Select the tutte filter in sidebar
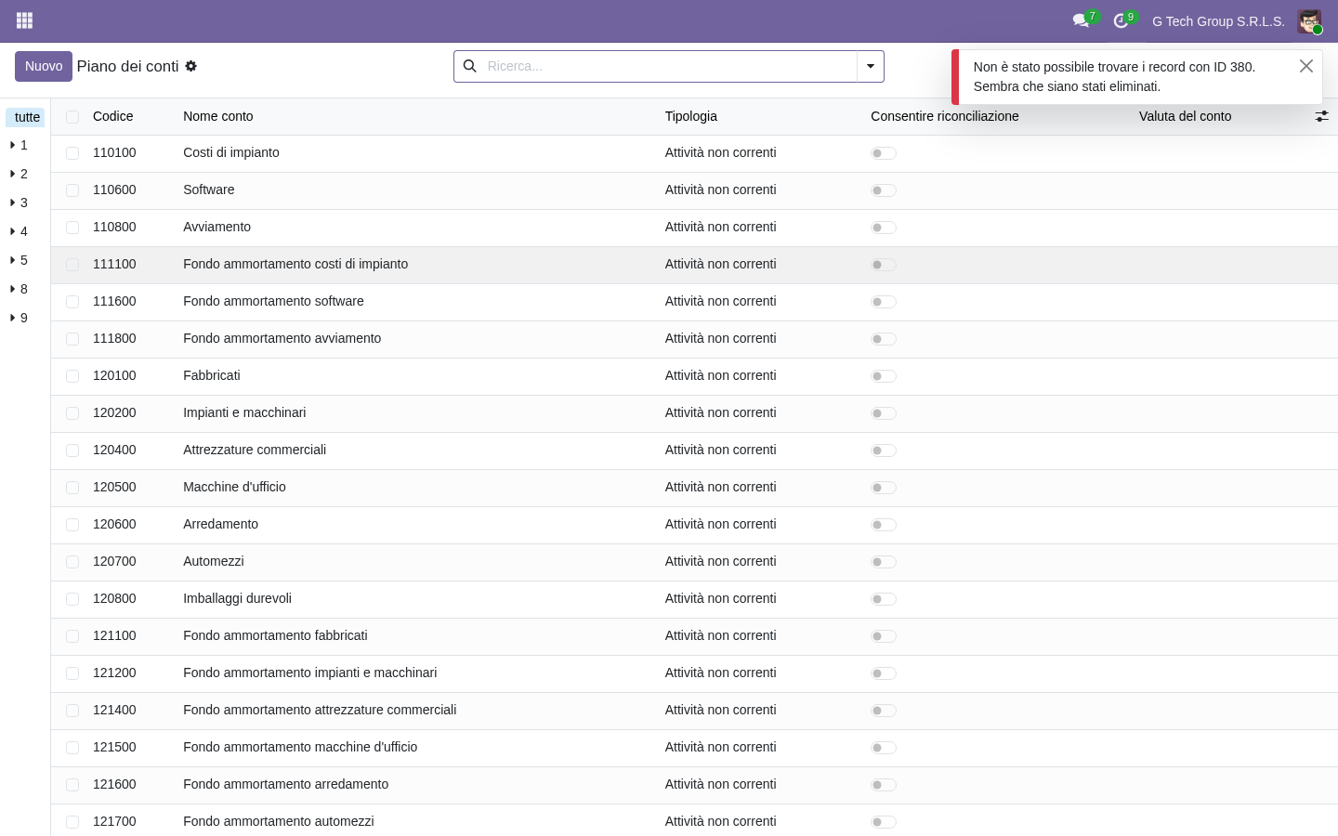Screen dimensions: 1338x836 (26, 117)
